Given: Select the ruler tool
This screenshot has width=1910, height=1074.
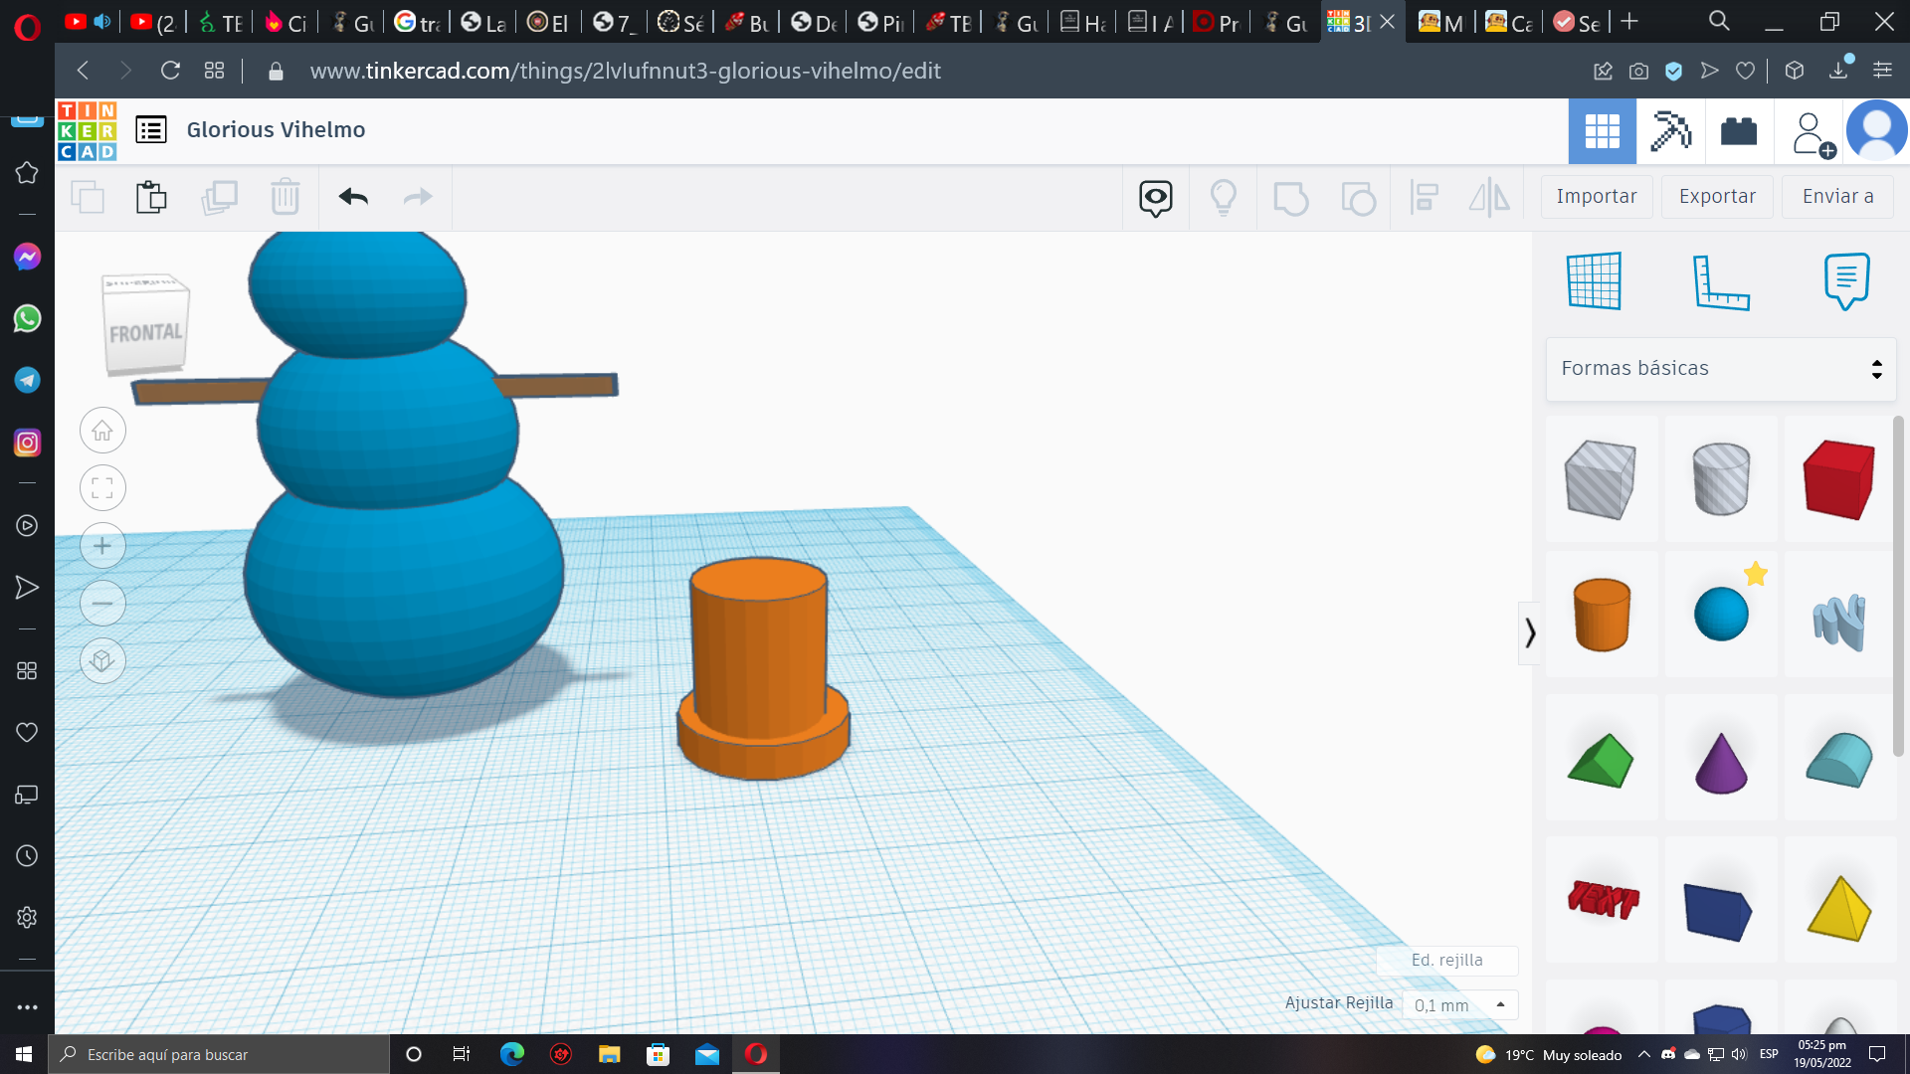Looking at the screenshot, I should (1720, 281).
